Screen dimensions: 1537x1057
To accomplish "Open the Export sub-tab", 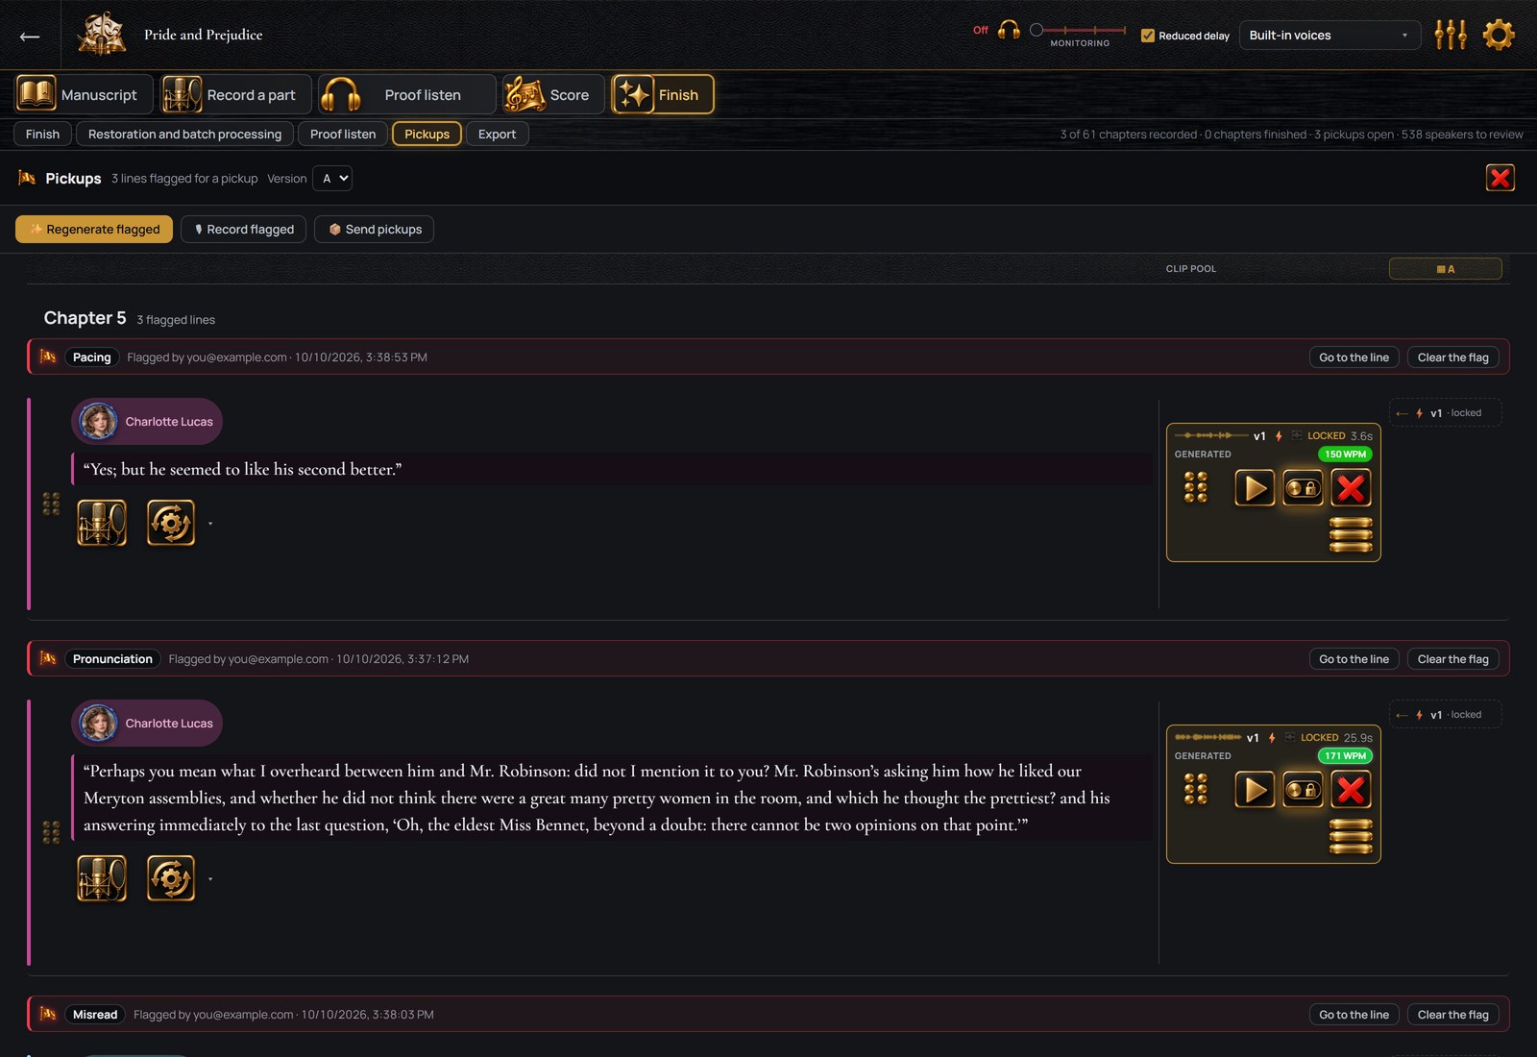I will (497, 135).
